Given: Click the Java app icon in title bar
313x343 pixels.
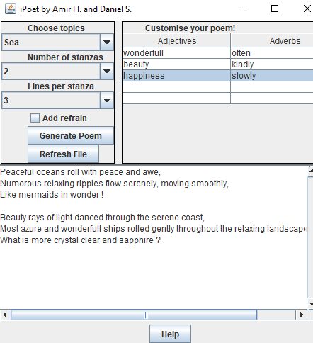Looking at the screenshot, I should point(11,9).
